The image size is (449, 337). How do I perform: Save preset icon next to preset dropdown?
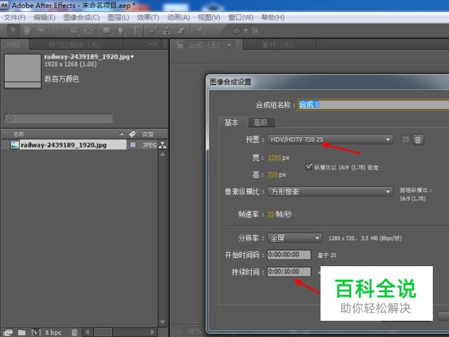pos(406,140)
